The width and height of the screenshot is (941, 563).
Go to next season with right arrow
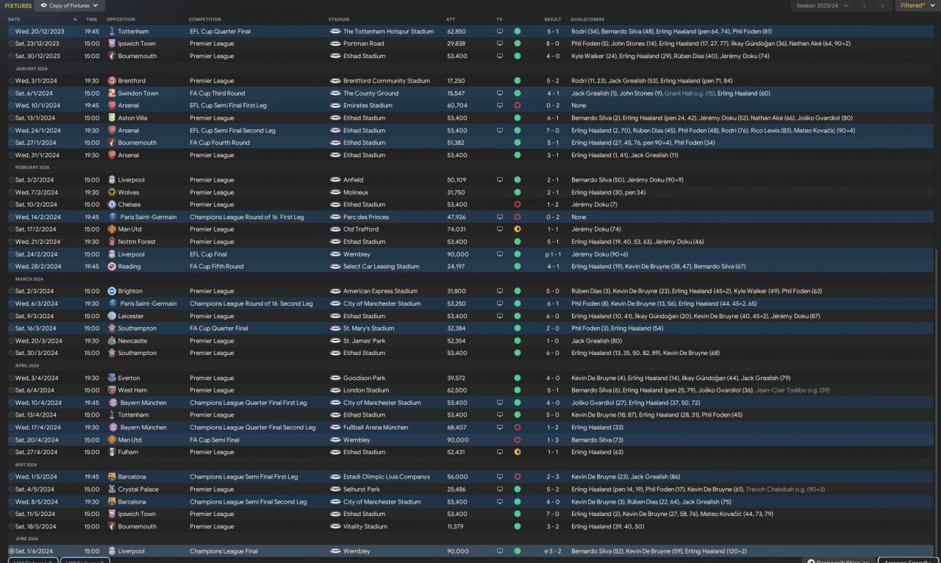click(883, 6)
